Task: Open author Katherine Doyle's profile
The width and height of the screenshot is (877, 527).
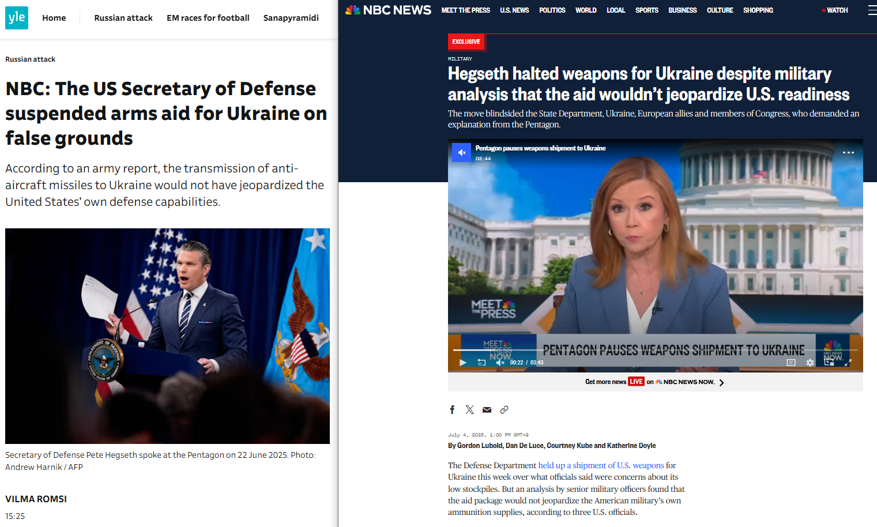Action: coord(631,446)
